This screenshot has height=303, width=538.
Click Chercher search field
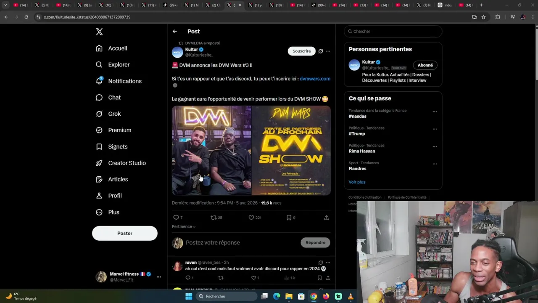pos(393,32)
